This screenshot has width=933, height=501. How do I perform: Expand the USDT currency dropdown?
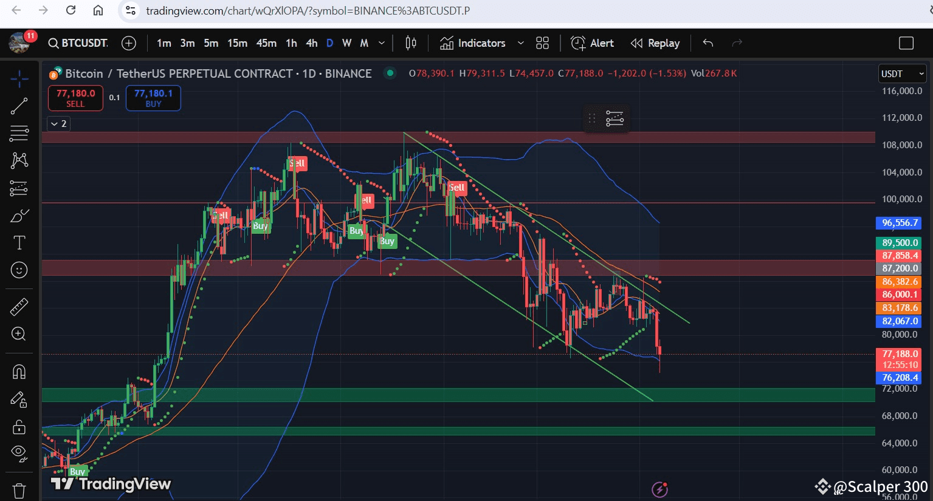coord(902,73)
